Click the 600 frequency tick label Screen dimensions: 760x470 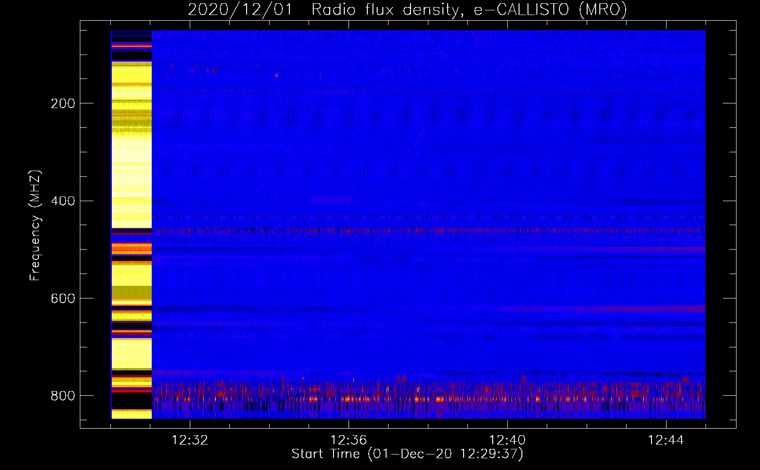pyautogui.click(x=63, y=299)
